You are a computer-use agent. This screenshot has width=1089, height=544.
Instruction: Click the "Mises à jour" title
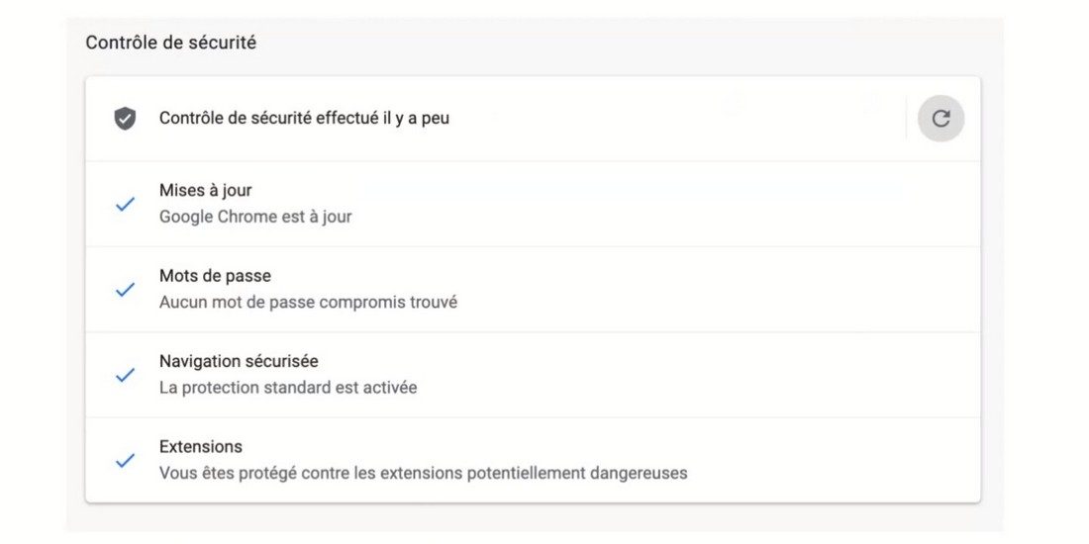(x=206, y=190)
